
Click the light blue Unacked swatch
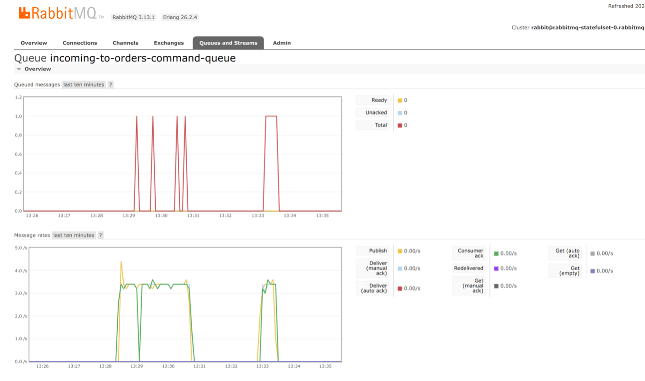pyautogui.click(x=400, y=113)
